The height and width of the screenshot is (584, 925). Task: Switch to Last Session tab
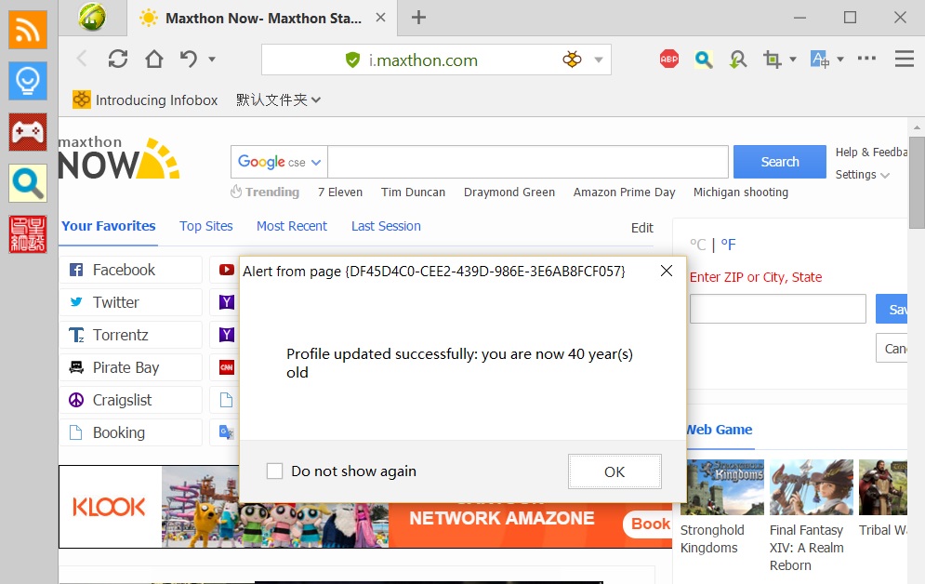click(386, 226)
